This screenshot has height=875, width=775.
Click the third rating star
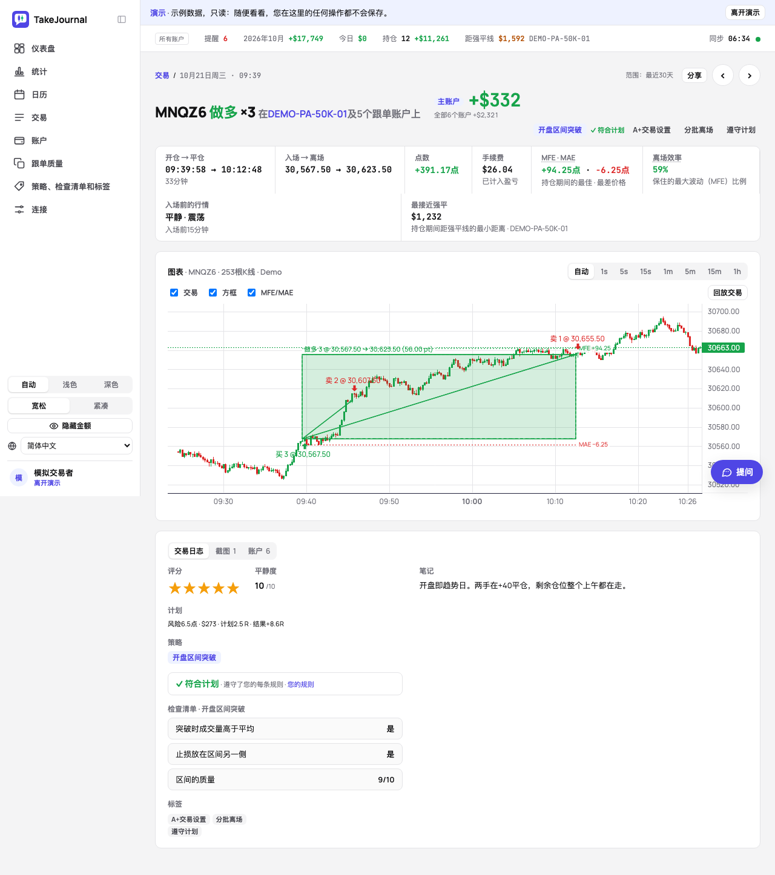[204, 588]
